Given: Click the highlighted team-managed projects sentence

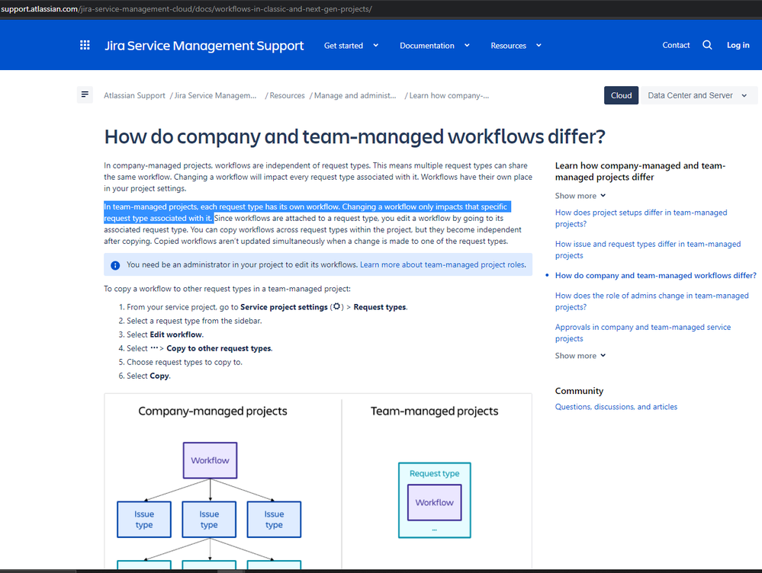Looking at the screenshot, I should point(307,212).
